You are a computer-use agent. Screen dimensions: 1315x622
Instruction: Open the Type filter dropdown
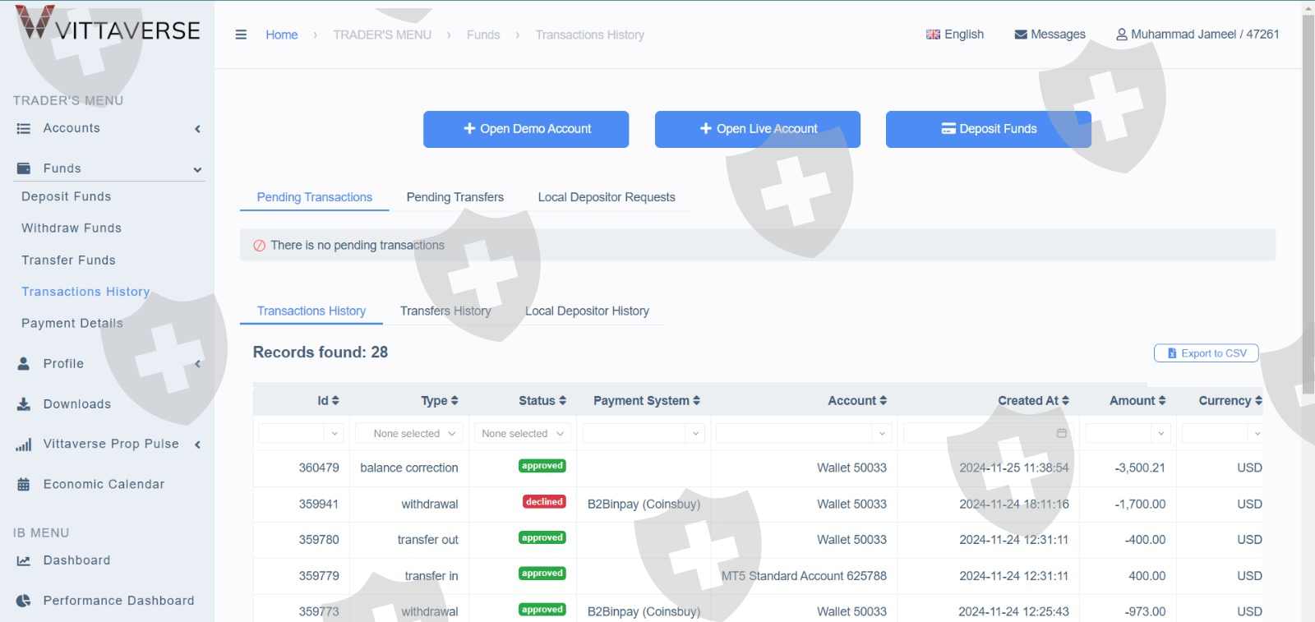pos(409,433)
